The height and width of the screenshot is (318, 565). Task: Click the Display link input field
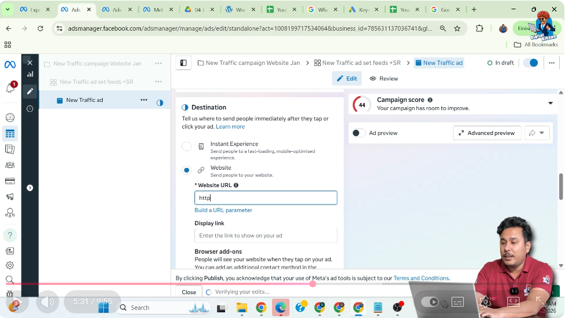[266, 235]
